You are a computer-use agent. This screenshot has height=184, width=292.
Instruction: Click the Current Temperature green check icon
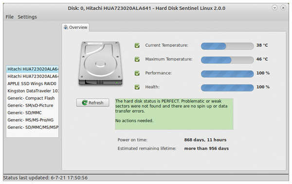137,45
